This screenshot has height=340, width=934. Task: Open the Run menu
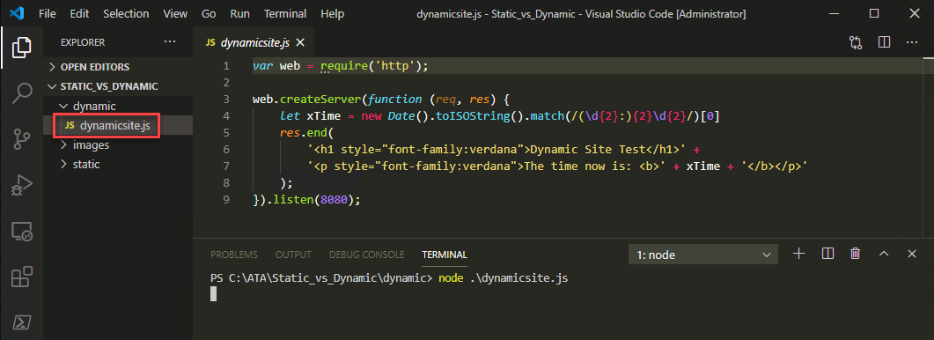click(x=239, y=13)
